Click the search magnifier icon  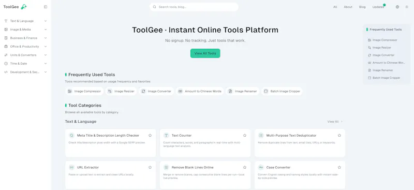tap(154, 7)
